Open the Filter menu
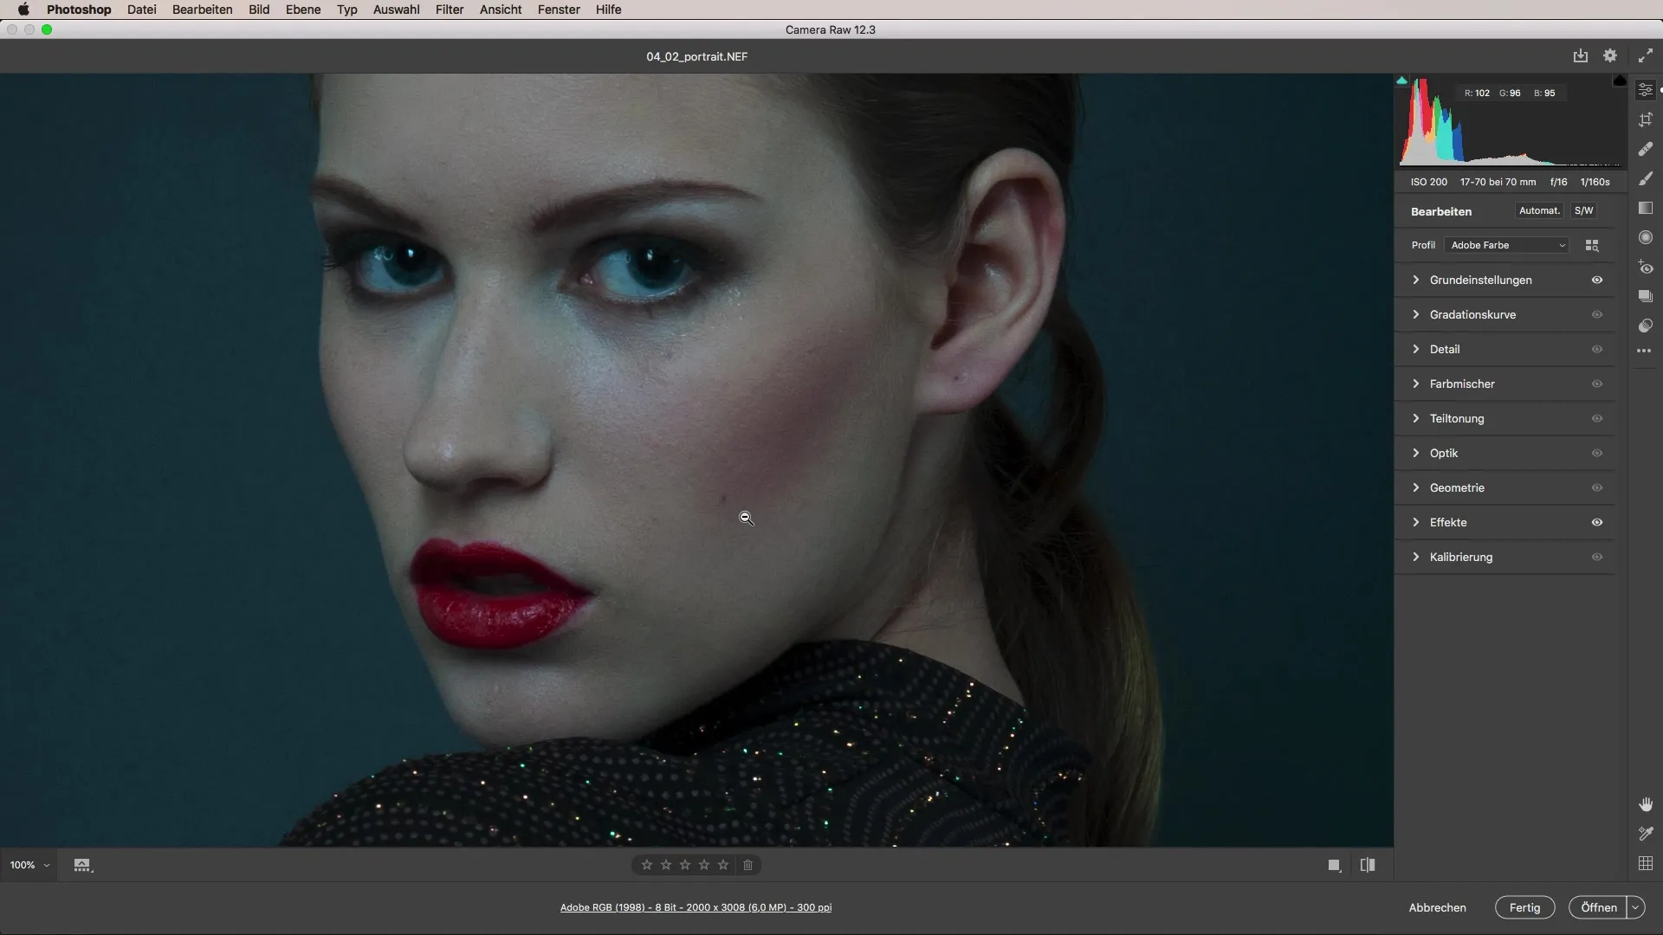Viewport: 1663px width, 935px height. [450, 10]
